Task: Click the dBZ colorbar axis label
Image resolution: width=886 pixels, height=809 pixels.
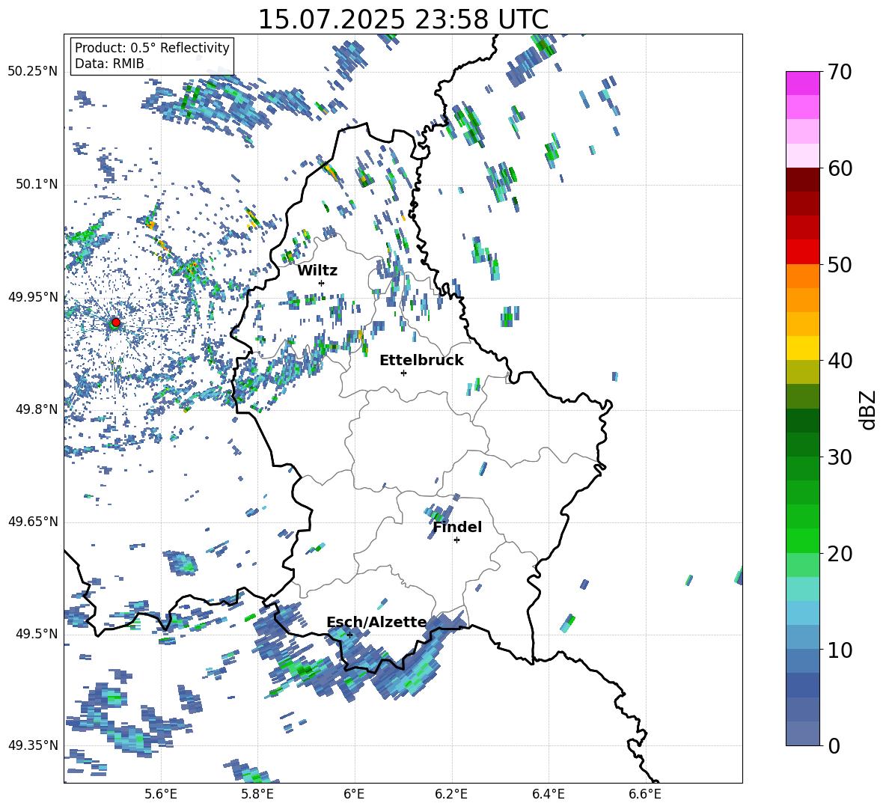Action: click(869, 409)
